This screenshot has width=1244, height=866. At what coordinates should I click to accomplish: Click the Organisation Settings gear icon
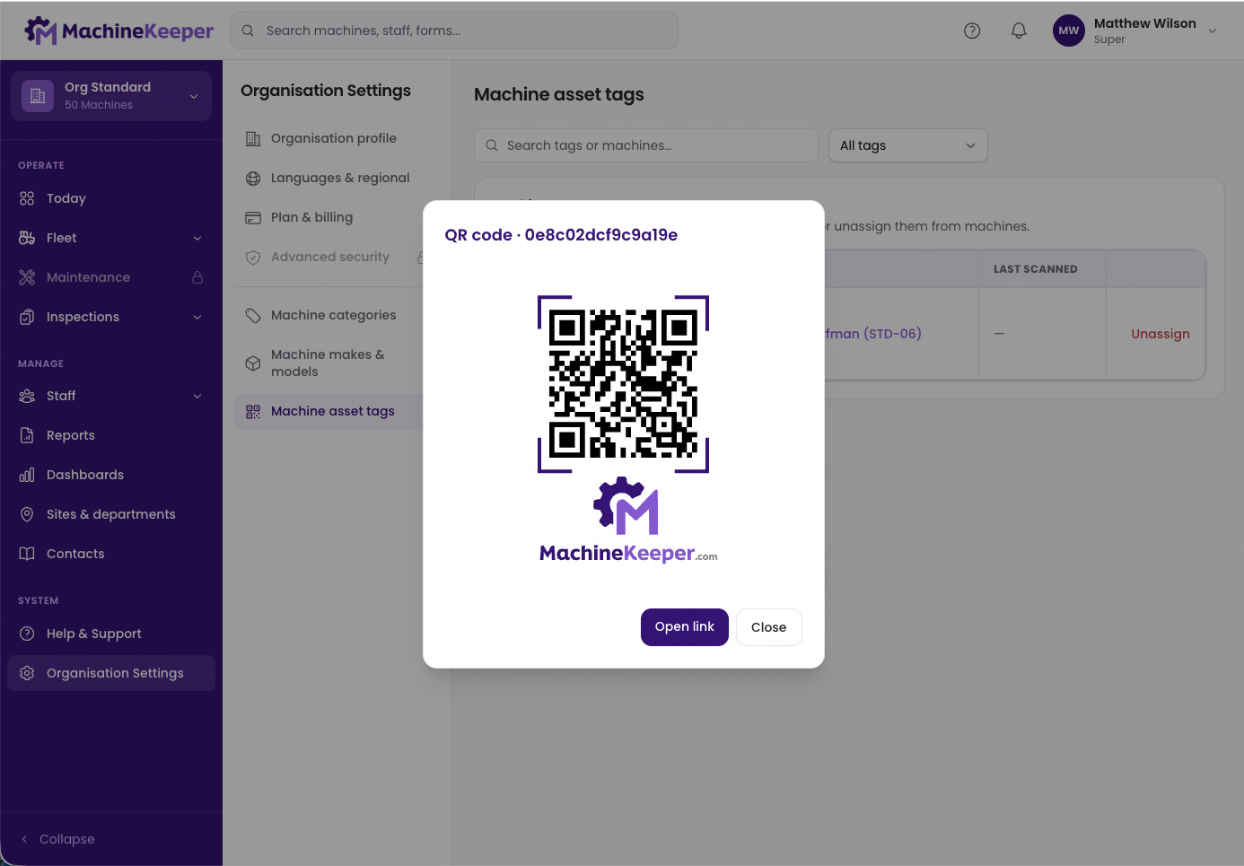click(27, 673)
